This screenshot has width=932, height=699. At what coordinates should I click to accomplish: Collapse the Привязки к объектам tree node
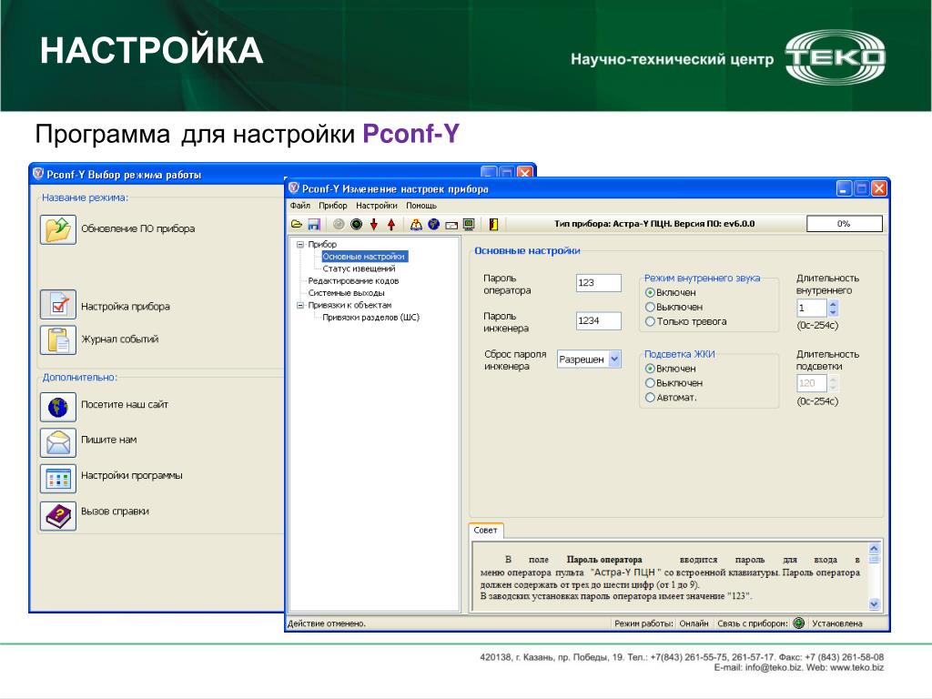tap(300, 305)
